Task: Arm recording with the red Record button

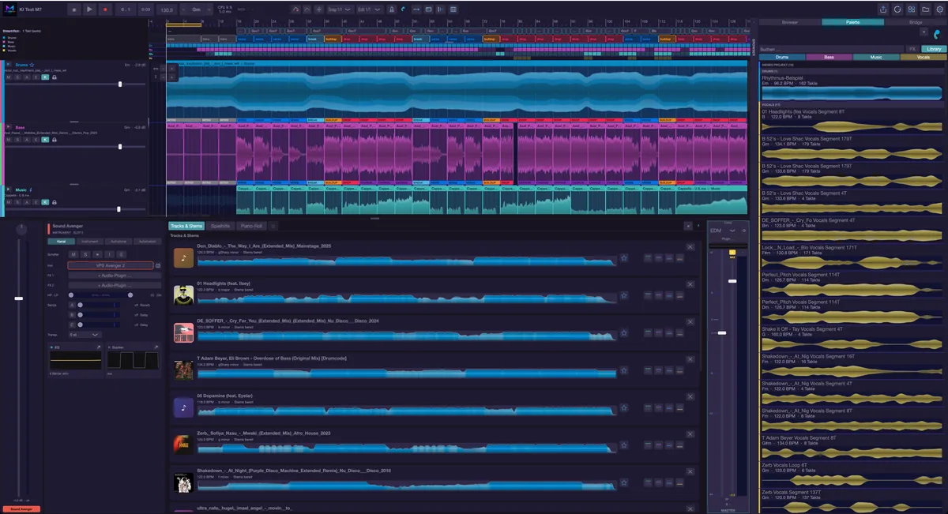Action: [105, 9]
